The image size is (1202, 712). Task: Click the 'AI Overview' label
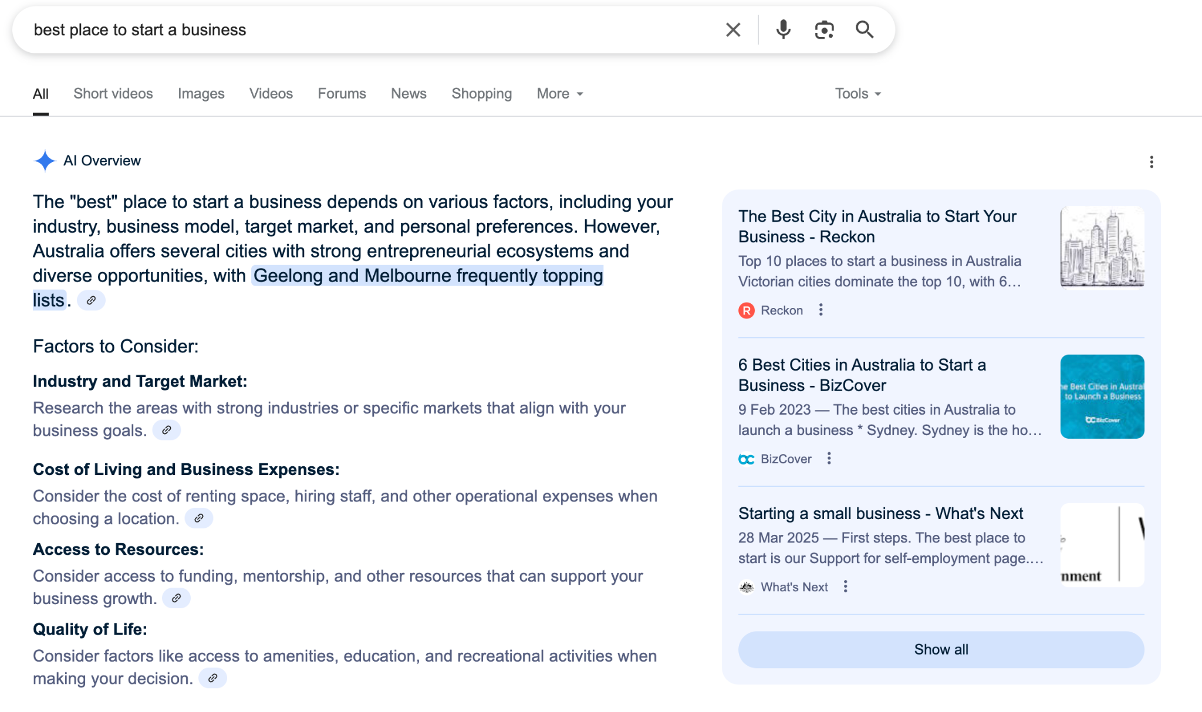pyautogui.click(x=102, y=161)
